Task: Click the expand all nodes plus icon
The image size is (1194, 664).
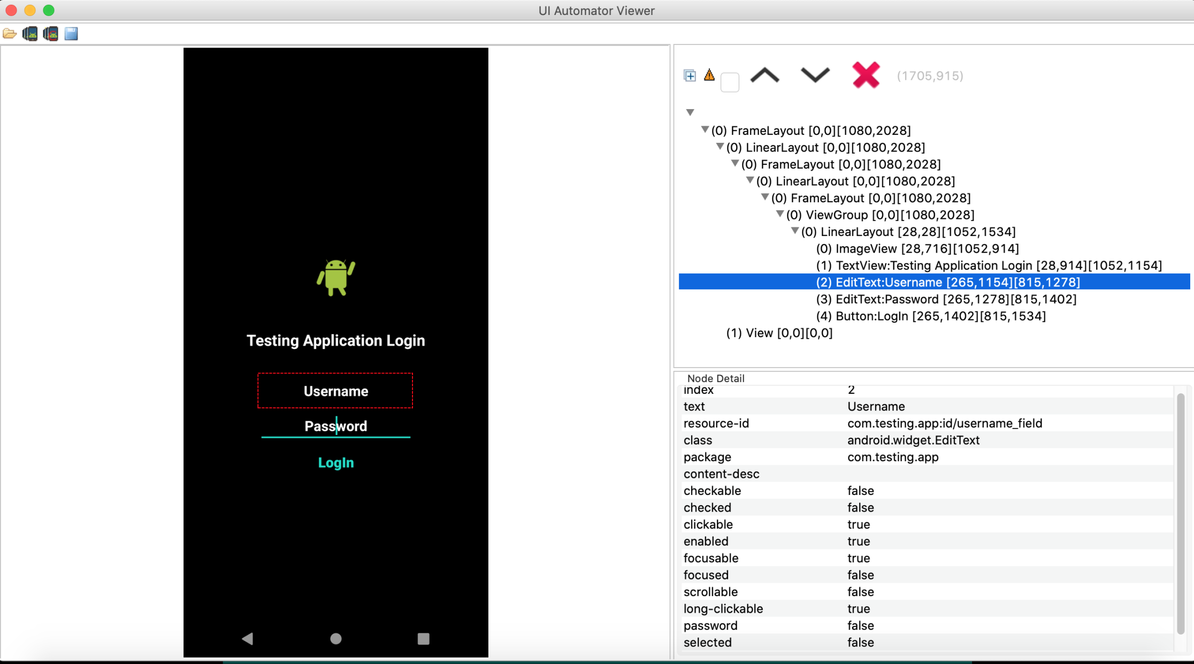Action: pyautogui.click(x=690, y=75)
